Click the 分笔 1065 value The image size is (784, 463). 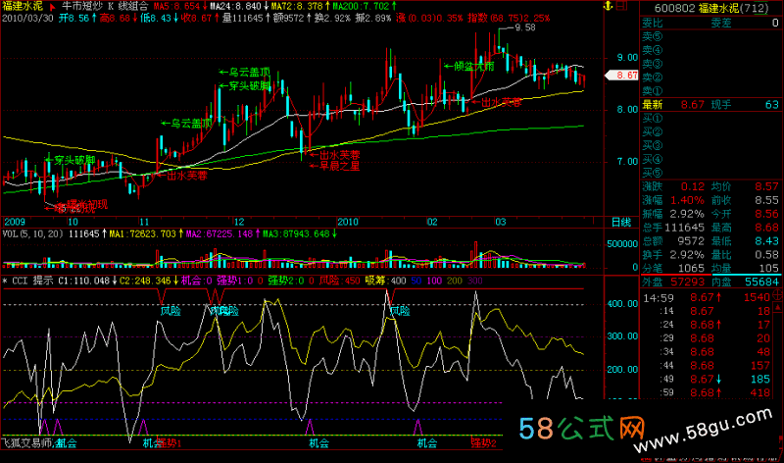pos(692,269)
